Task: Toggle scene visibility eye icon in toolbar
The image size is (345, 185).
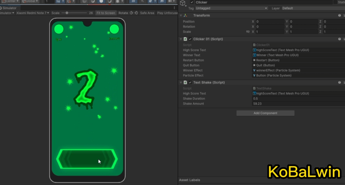Action: [162, 1]
